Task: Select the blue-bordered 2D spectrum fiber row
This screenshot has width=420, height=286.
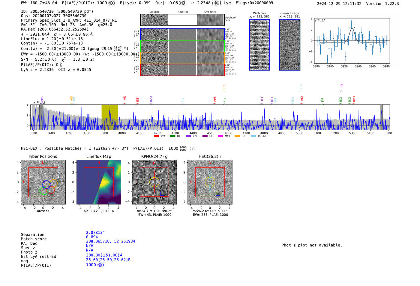Action: 182,34
